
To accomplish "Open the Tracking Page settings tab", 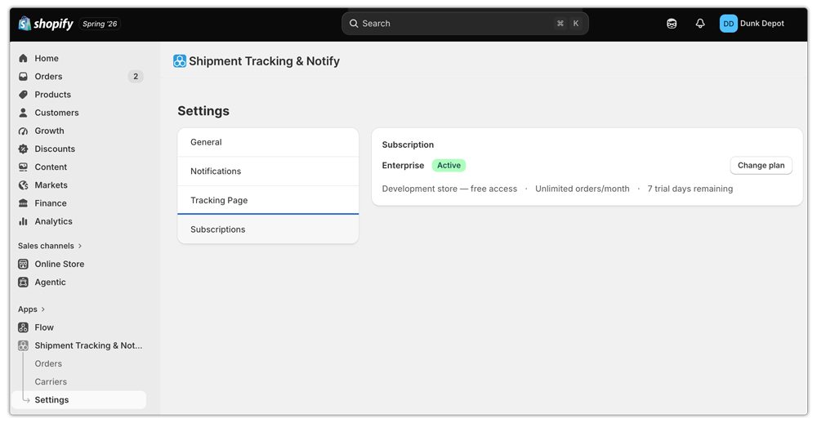I will [x=268, y=200].
